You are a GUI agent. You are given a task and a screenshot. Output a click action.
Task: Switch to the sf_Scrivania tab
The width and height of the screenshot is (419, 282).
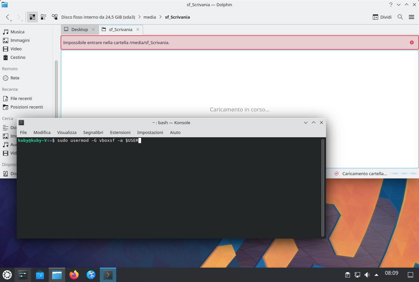120,29
